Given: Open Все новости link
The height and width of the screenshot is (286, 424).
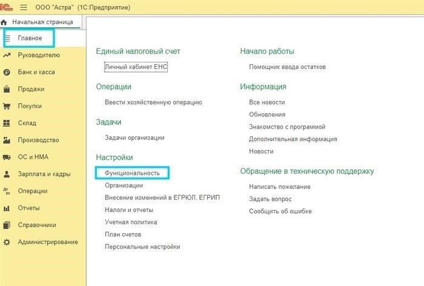Looking at the screenshot, I should [267, 102].
